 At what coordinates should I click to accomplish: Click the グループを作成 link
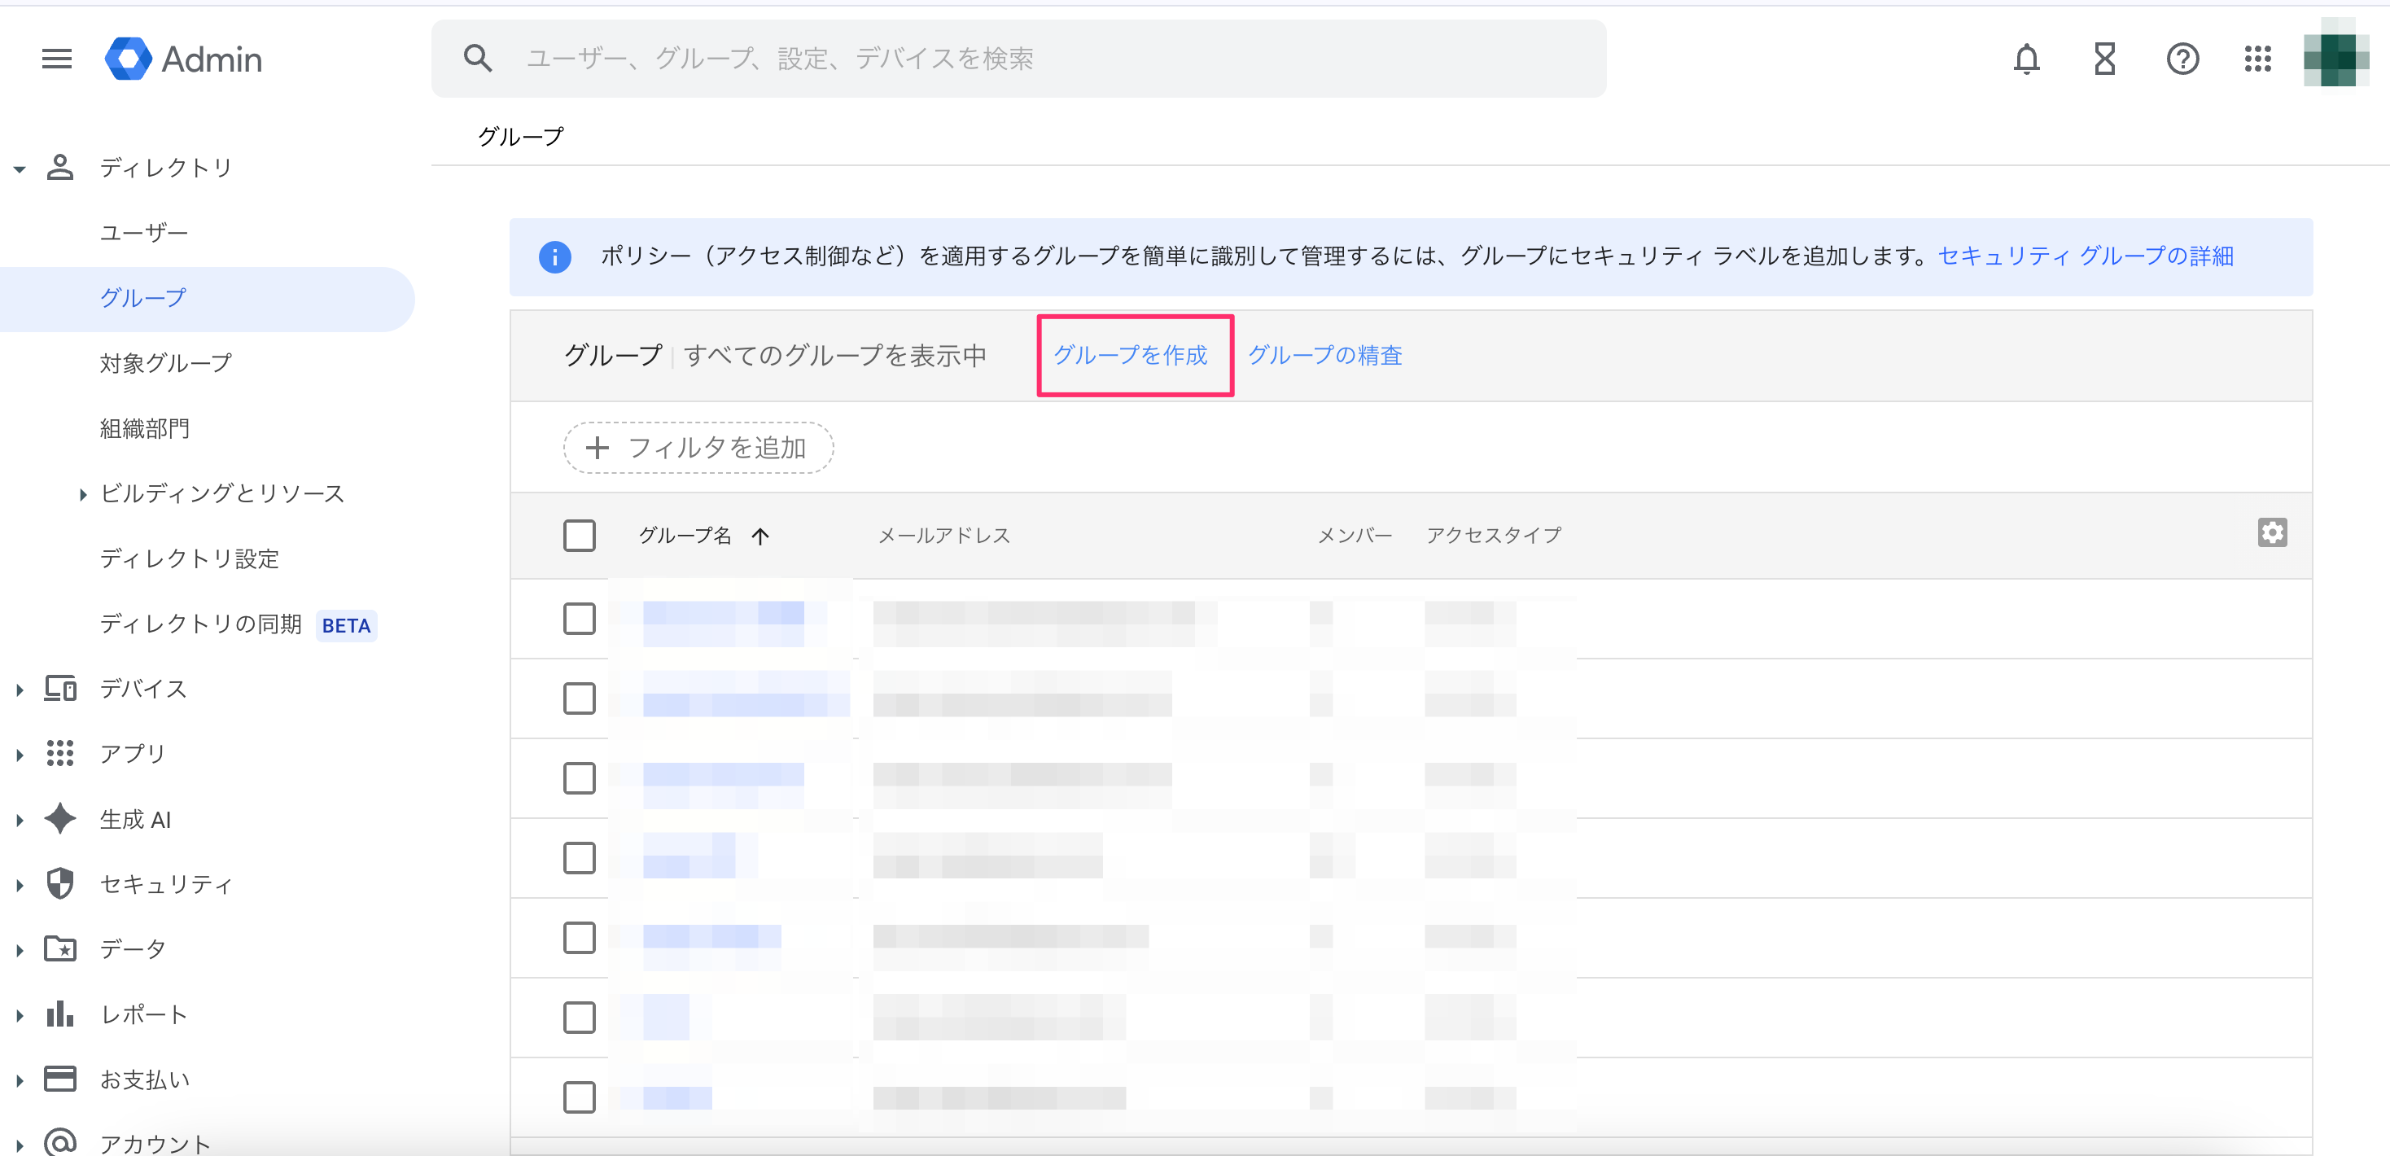(1130, 355)
